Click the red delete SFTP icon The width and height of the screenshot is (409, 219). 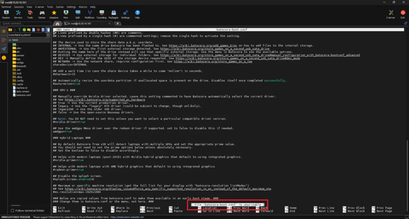pyautogui.click(x=38, y=29)
